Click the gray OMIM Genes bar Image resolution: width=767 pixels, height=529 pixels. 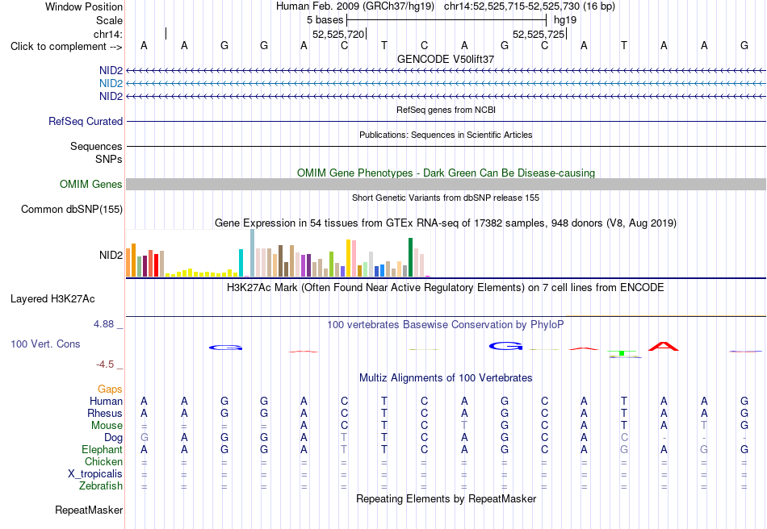pyautogui.click(x=446, y=184)
